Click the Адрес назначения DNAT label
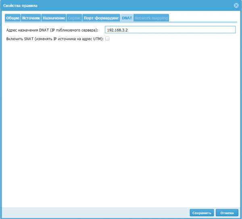This screenshot has width=242, height=219. click(x=52, y=30)
